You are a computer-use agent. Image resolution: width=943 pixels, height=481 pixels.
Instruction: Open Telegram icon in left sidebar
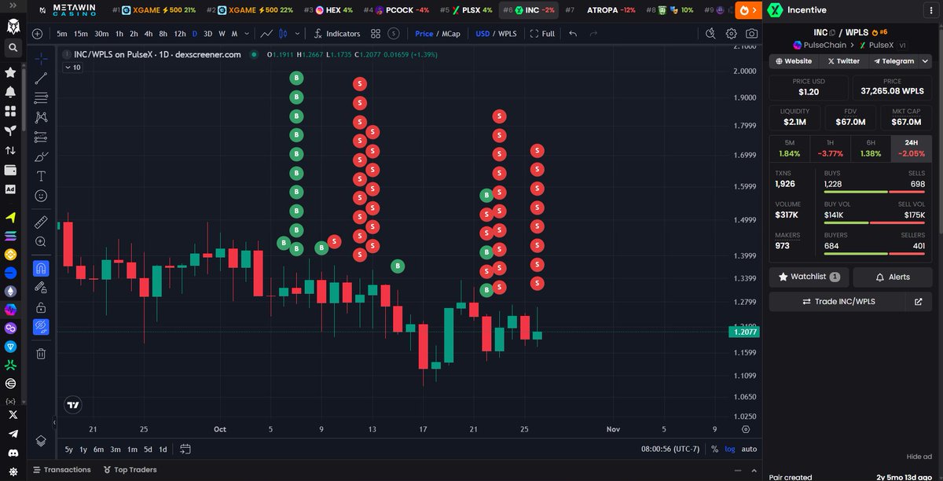click(12, 434)
